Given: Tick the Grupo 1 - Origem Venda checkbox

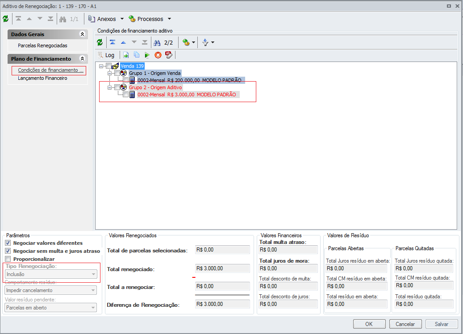Looking at the screenshot, I should [117, 73].
